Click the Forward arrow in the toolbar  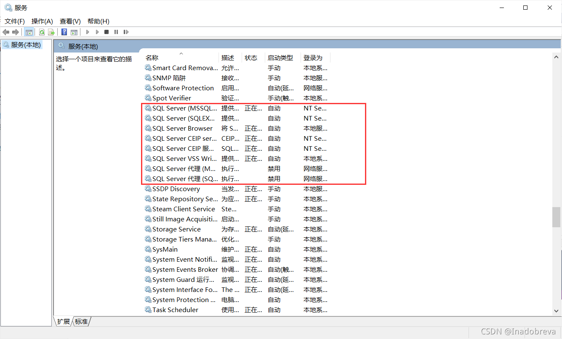pos(16,32)
